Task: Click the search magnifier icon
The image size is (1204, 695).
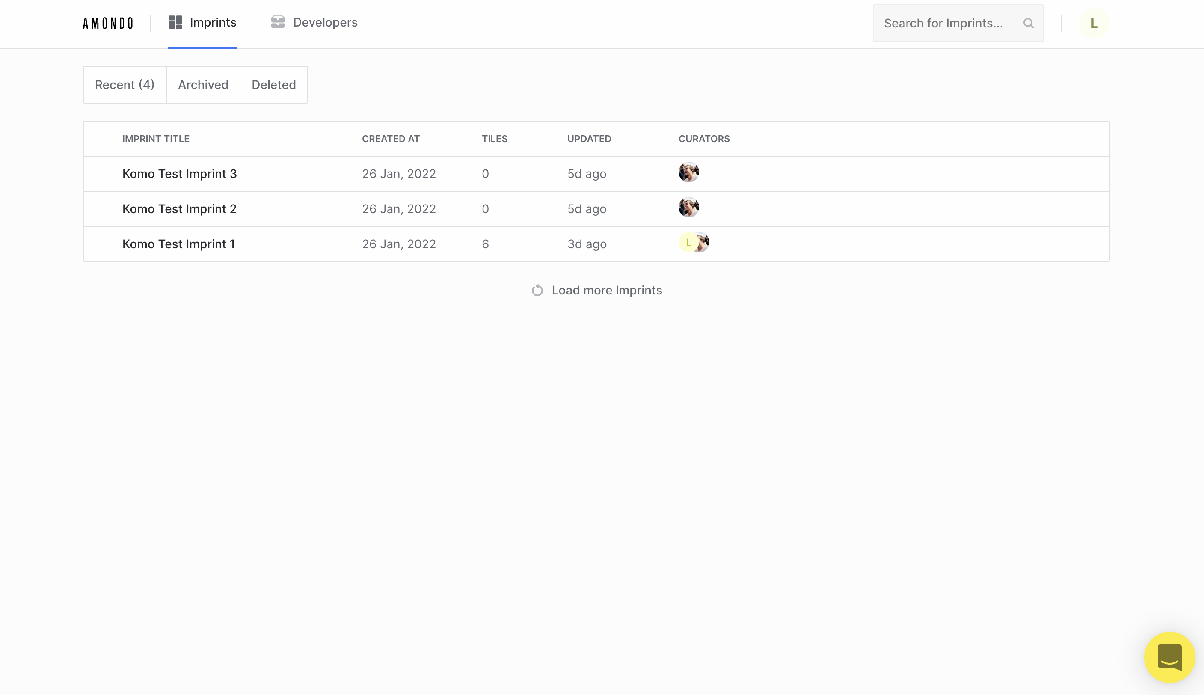Action: (x=1029, y=24)
